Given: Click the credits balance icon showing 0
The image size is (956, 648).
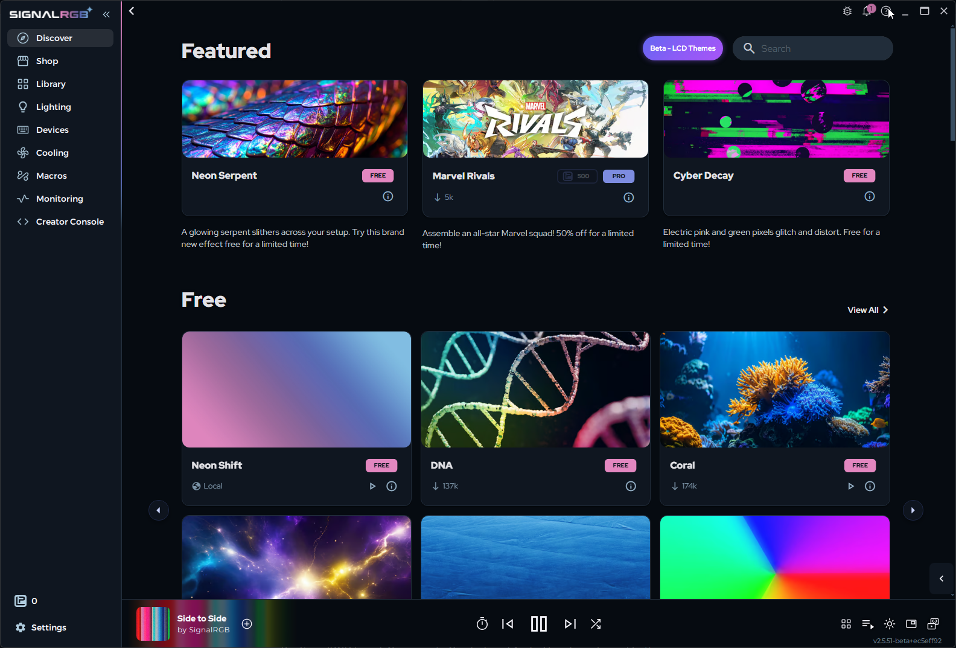Looking at the screenshot, I should pyautogui.click(x=21, y=601).
